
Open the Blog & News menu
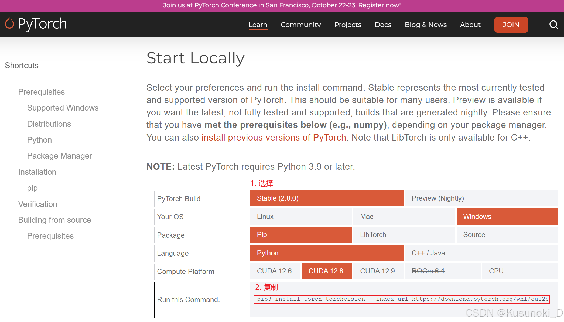[426, 25]
